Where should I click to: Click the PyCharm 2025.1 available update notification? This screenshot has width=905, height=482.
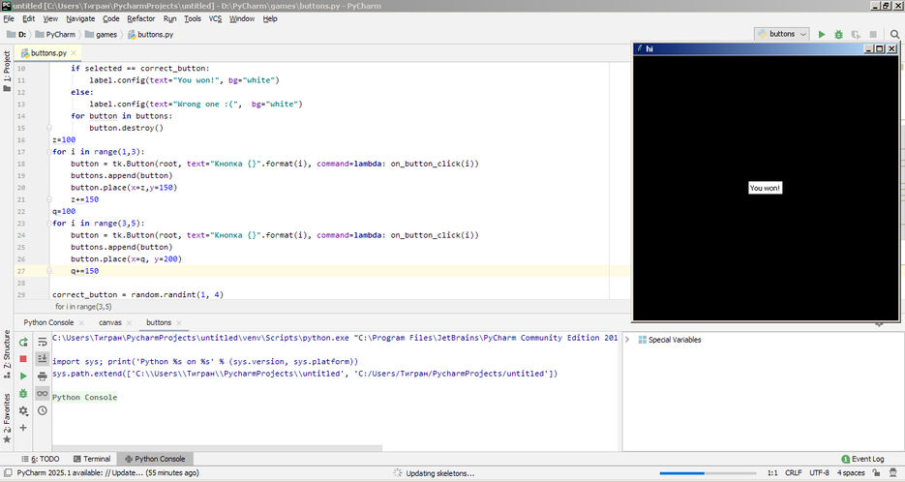(108, 472)
